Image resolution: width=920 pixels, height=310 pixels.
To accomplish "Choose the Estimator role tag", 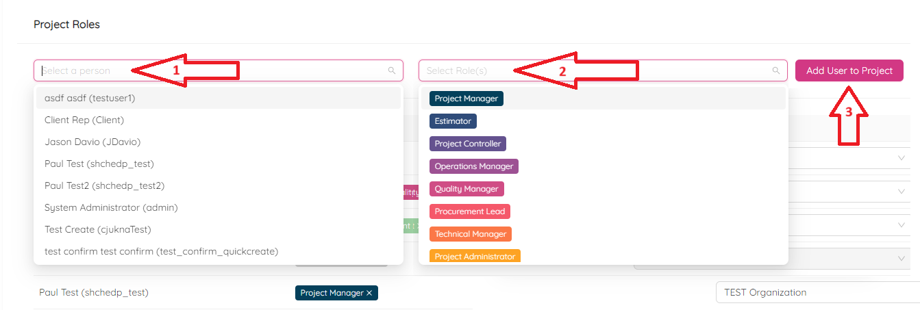I will (453, 121).
